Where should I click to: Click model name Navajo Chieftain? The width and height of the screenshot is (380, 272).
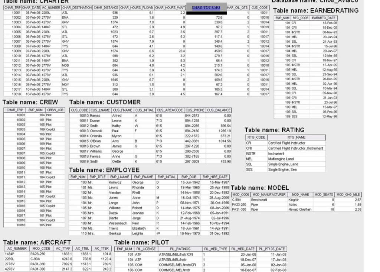coord(300,210)
